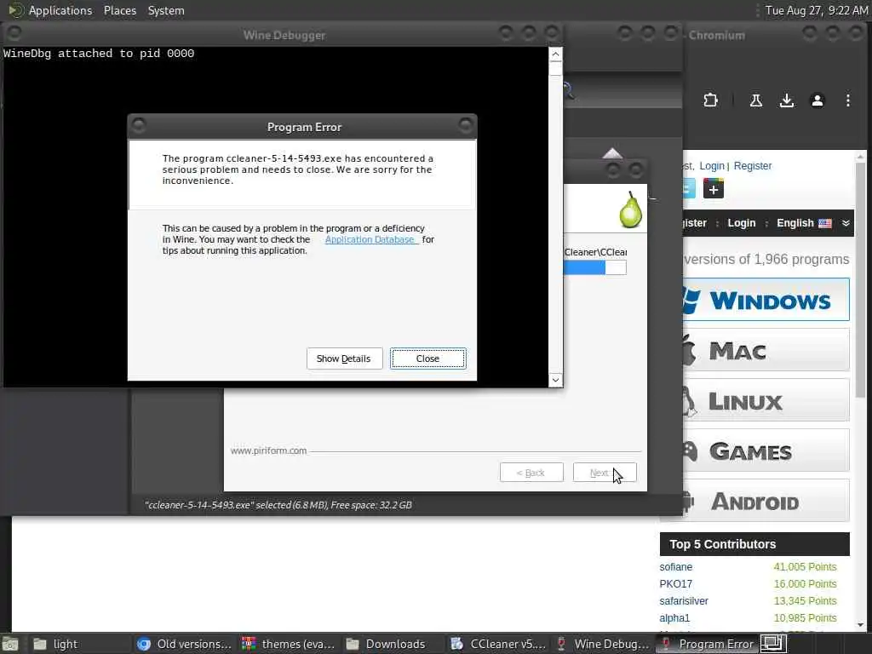
Task: Select the Mac platform category
Action: tap(766, 350)
